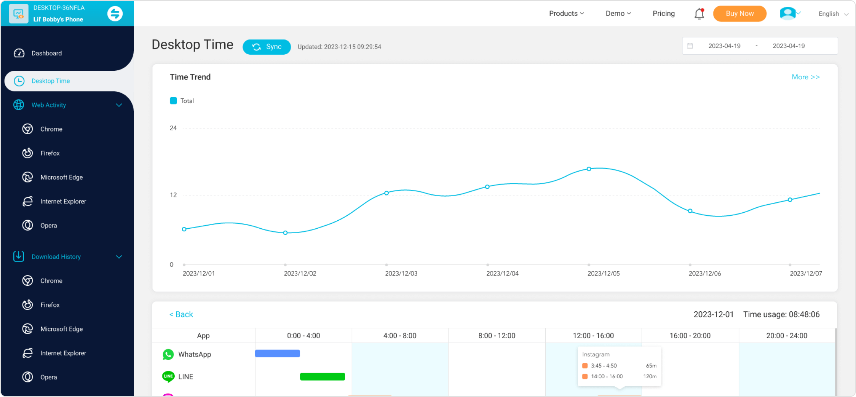
Task: Click the 0:00 - 4:00 column header
Action: [303, 335]
